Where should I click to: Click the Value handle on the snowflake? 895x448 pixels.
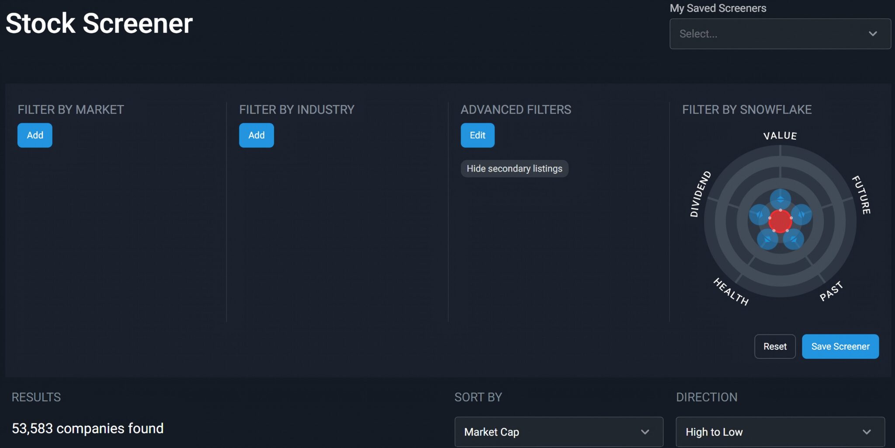pyautogui.click(x=780, y=199)
